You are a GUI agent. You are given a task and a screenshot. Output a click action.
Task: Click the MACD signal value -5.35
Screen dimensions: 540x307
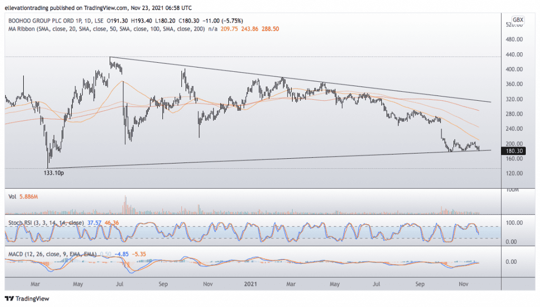139,254
